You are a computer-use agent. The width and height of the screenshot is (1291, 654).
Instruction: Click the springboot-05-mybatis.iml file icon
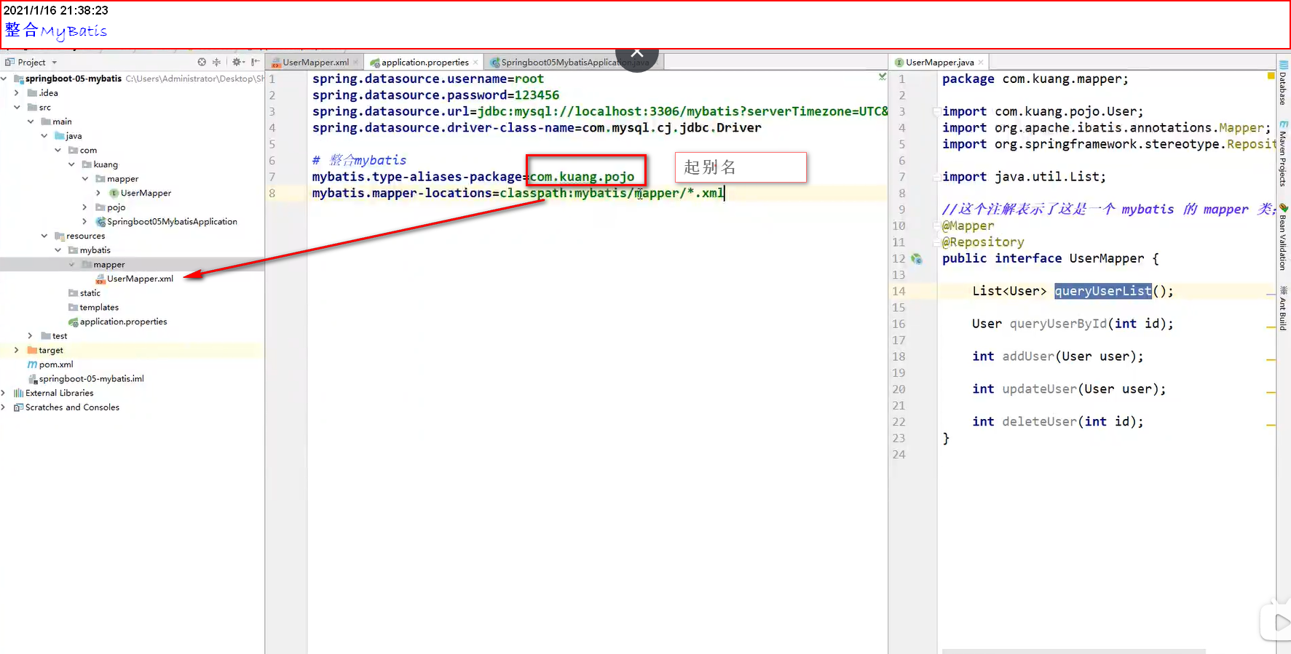(x=32, y=379)
